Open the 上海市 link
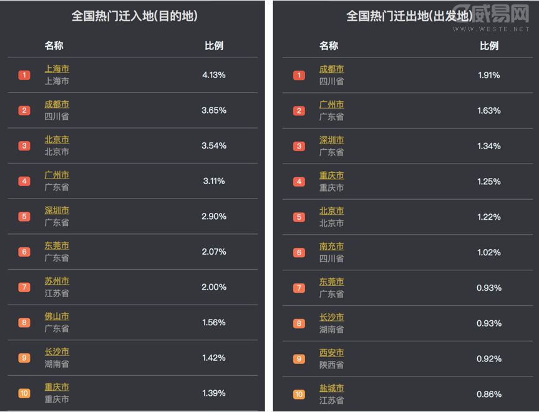This screenshot has width=539, height=412. 57,69
